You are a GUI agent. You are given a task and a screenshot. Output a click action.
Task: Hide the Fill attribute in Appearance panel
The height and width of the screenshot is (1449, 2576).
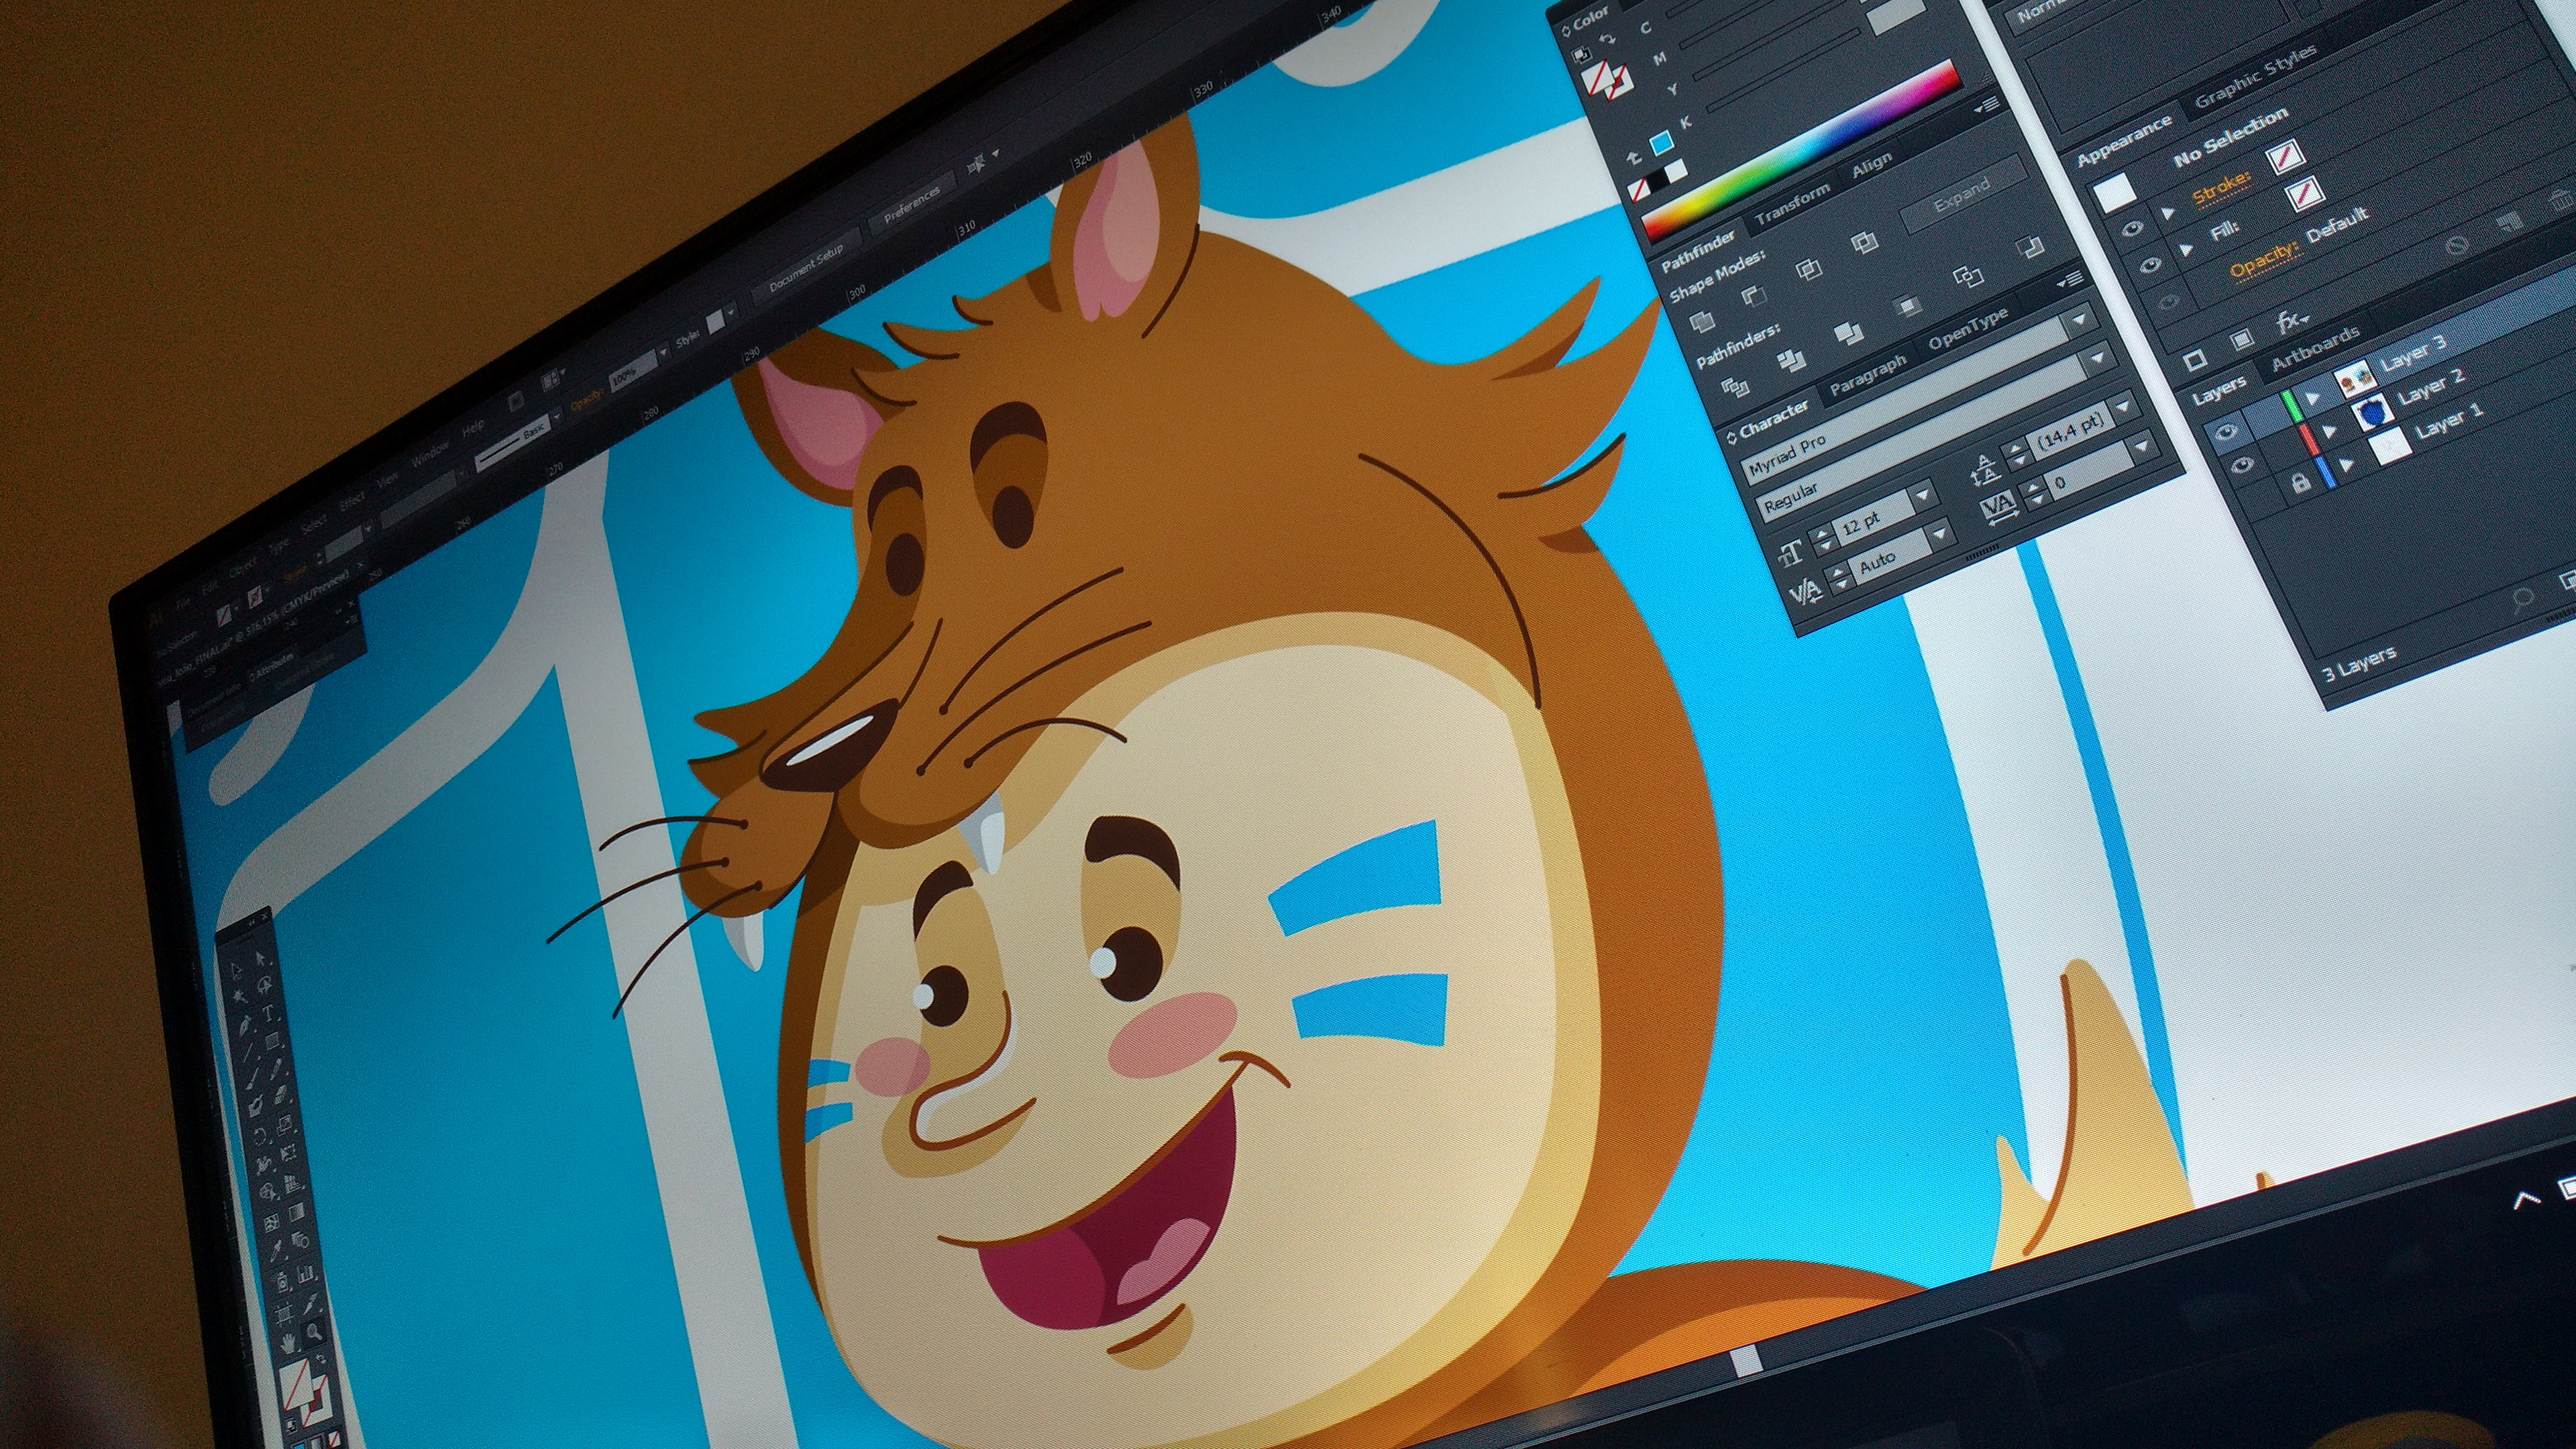click(2152, 265)
